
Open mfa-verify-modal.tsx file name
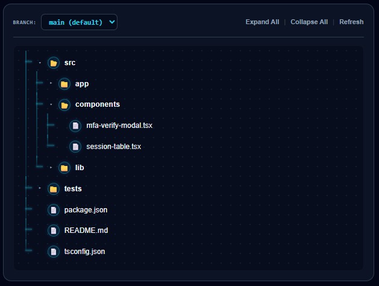119,126
